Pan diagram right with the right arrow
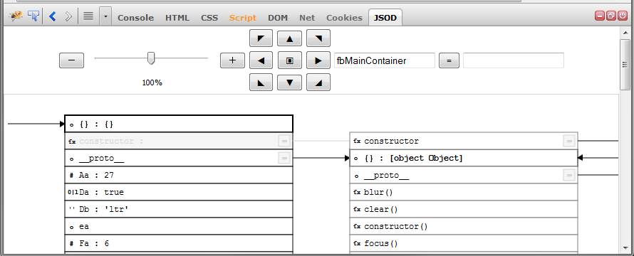The width and height of the screenshot is (634, 256). pos(318,60)
